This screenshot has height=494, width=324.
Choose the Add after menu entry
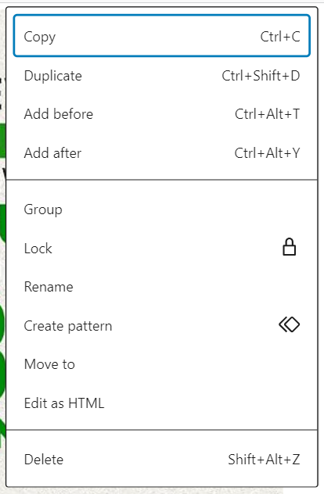coord(162,153)
